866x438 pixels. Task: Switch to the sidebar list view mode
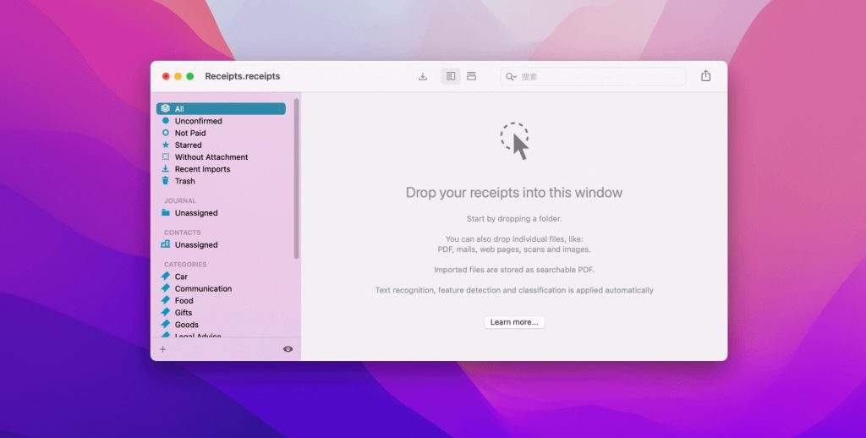click(x=451, y=76)
